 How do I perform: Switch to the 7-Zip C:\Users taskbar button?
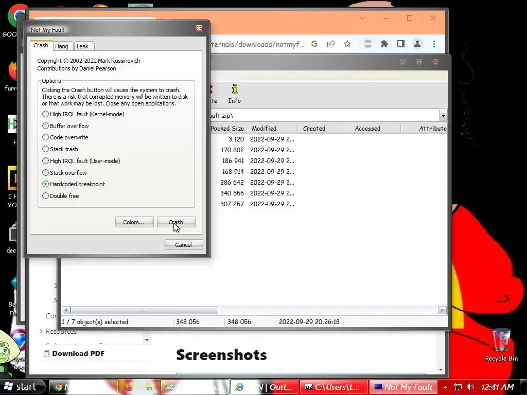pyautogui.click(x=335, y=387)
